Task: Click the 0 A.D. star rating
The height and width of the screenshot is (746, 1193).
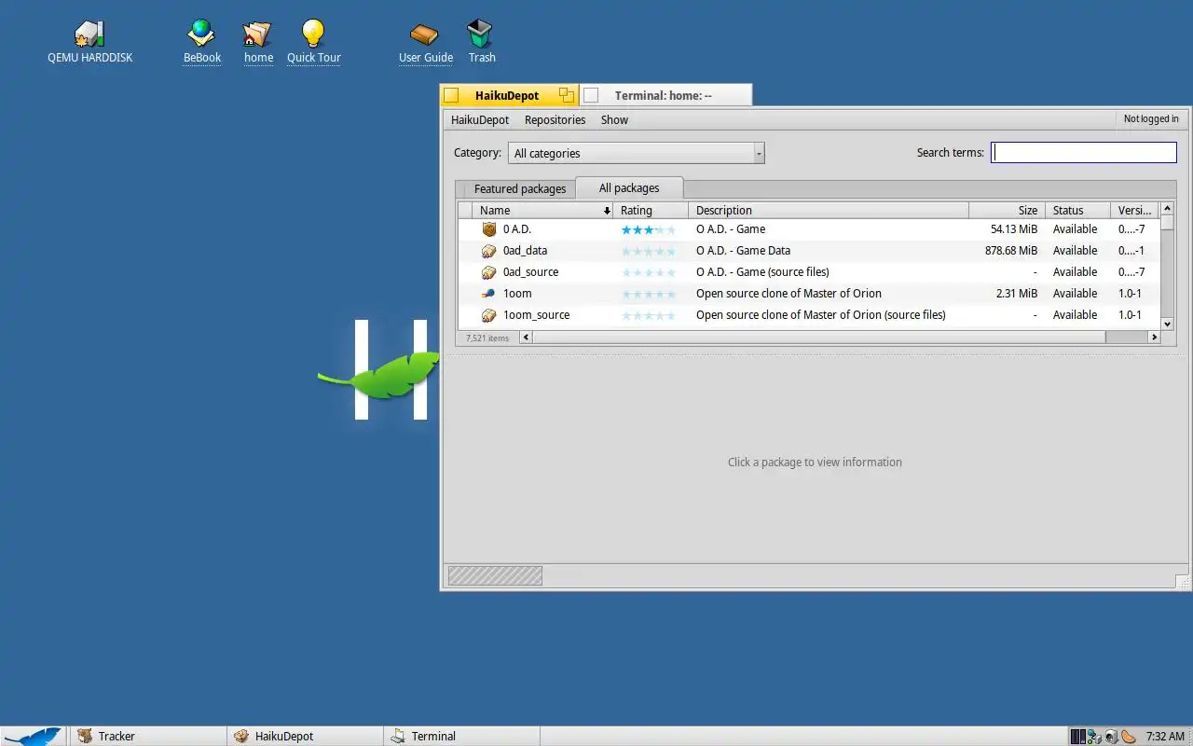Action: (648, 229)
